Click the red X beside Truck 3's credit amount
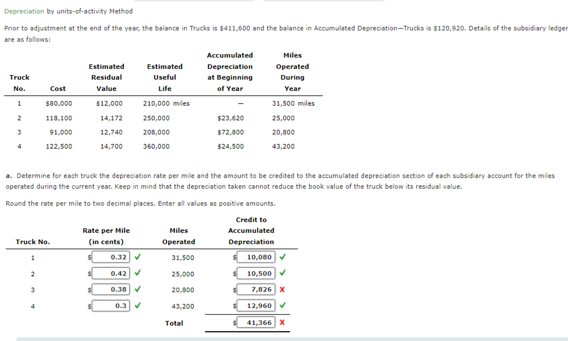Image resolution: width=568 pixels, height=341 pixels. 283,289
